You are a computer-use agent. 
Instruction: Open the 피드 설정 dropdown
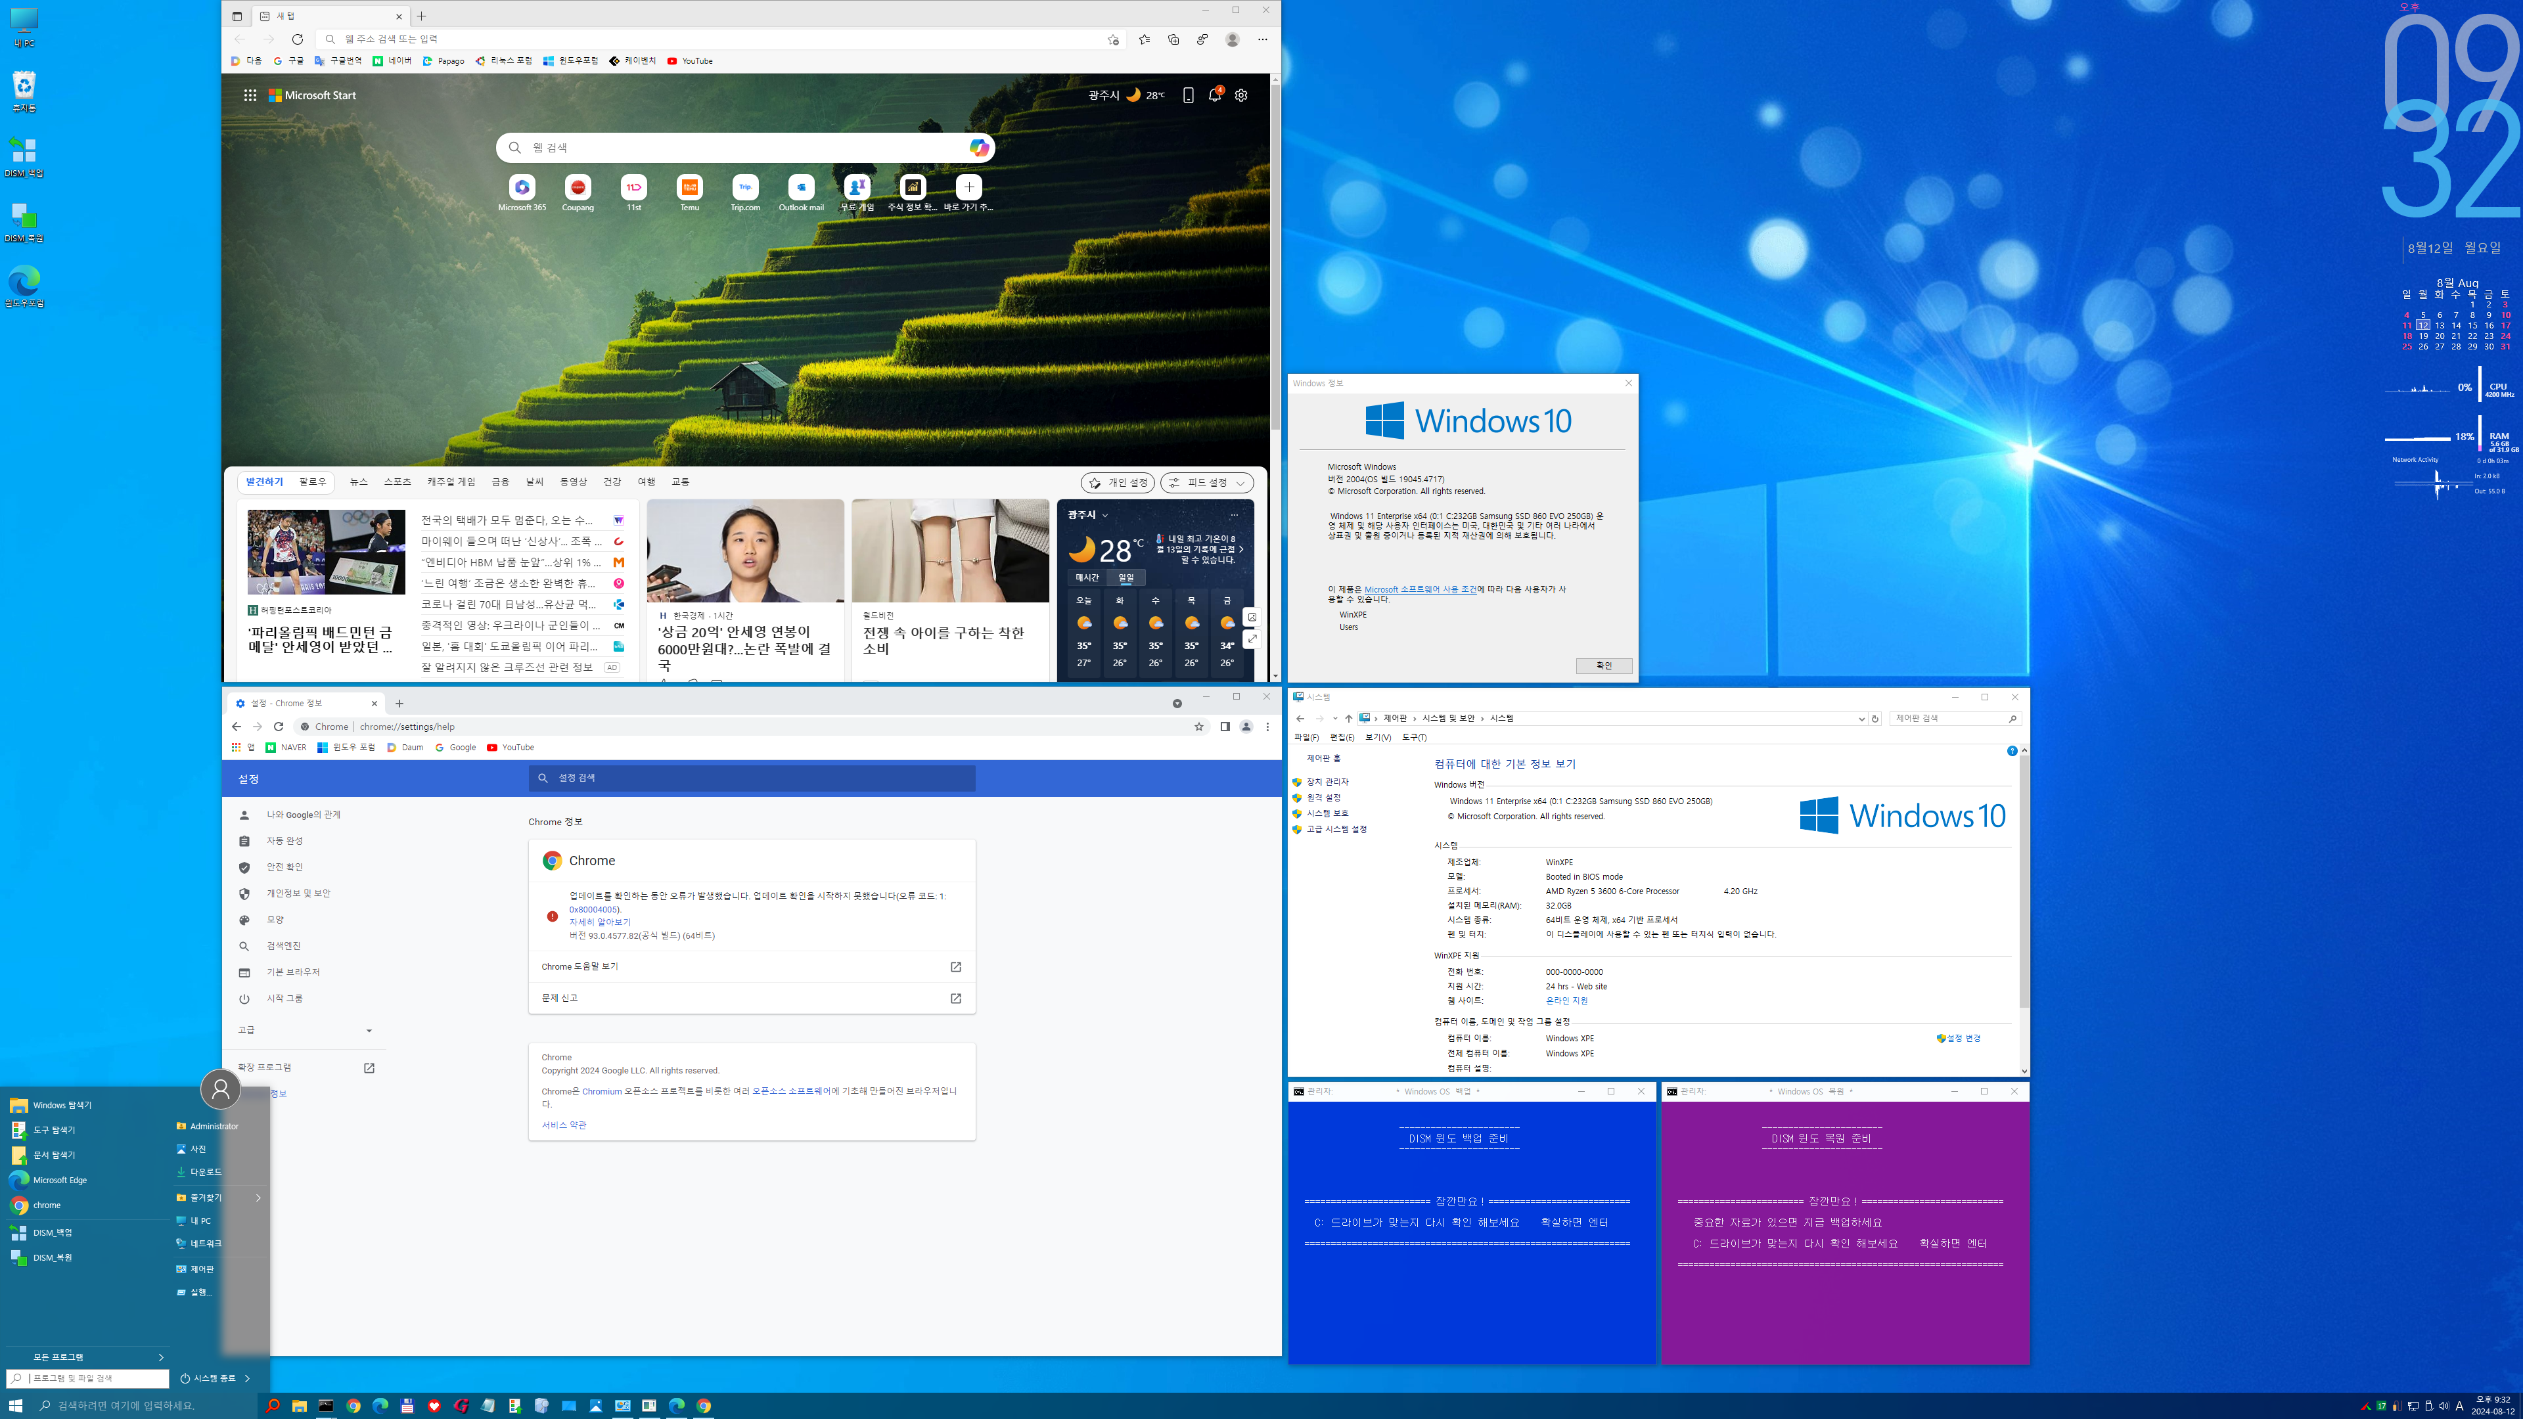point(1207,483)
